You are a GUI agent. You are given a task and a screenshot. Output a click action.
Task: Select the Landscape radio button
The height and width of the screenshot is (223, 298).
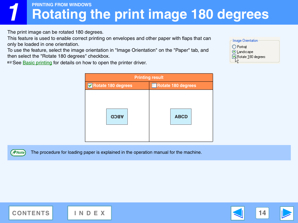coord(234,52)
